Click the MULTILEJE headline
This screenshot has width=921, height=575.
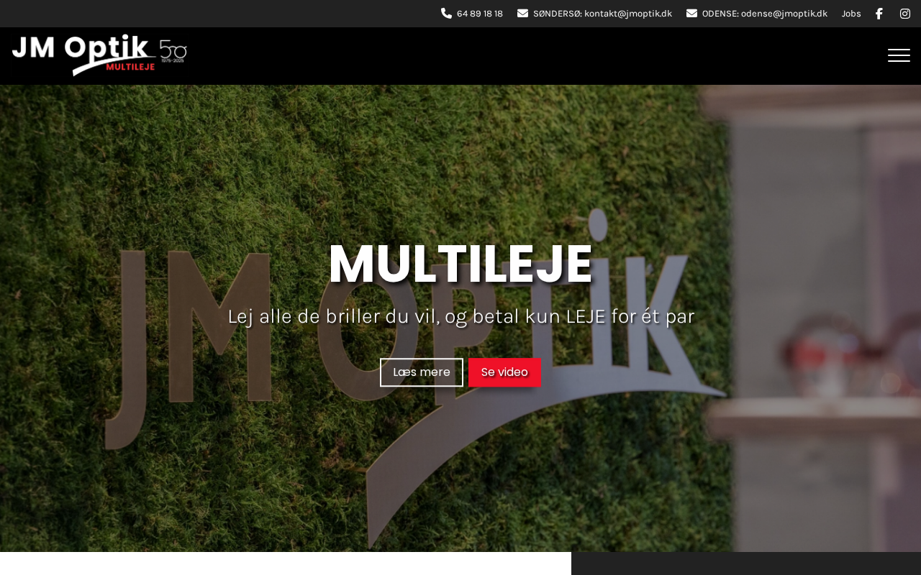pos(460,264)
